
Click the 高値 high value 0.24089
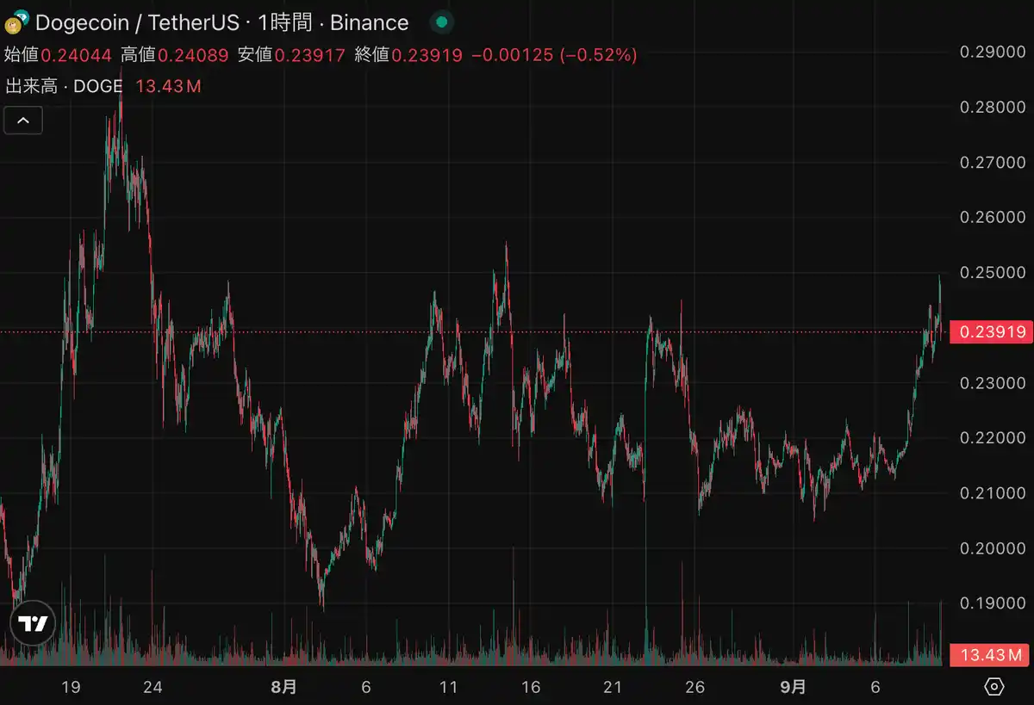[192, 55]
